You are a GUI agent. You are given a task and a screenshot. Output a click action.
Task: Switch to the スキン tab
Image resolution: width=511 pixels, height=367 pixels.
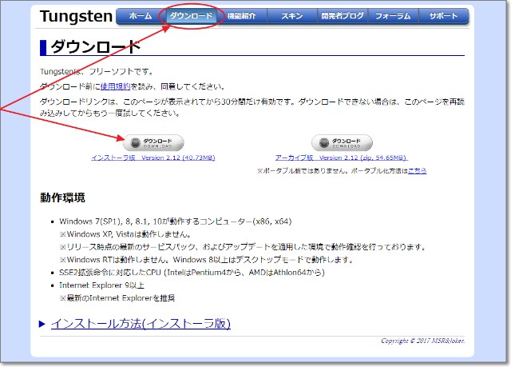tap(291, 16)
